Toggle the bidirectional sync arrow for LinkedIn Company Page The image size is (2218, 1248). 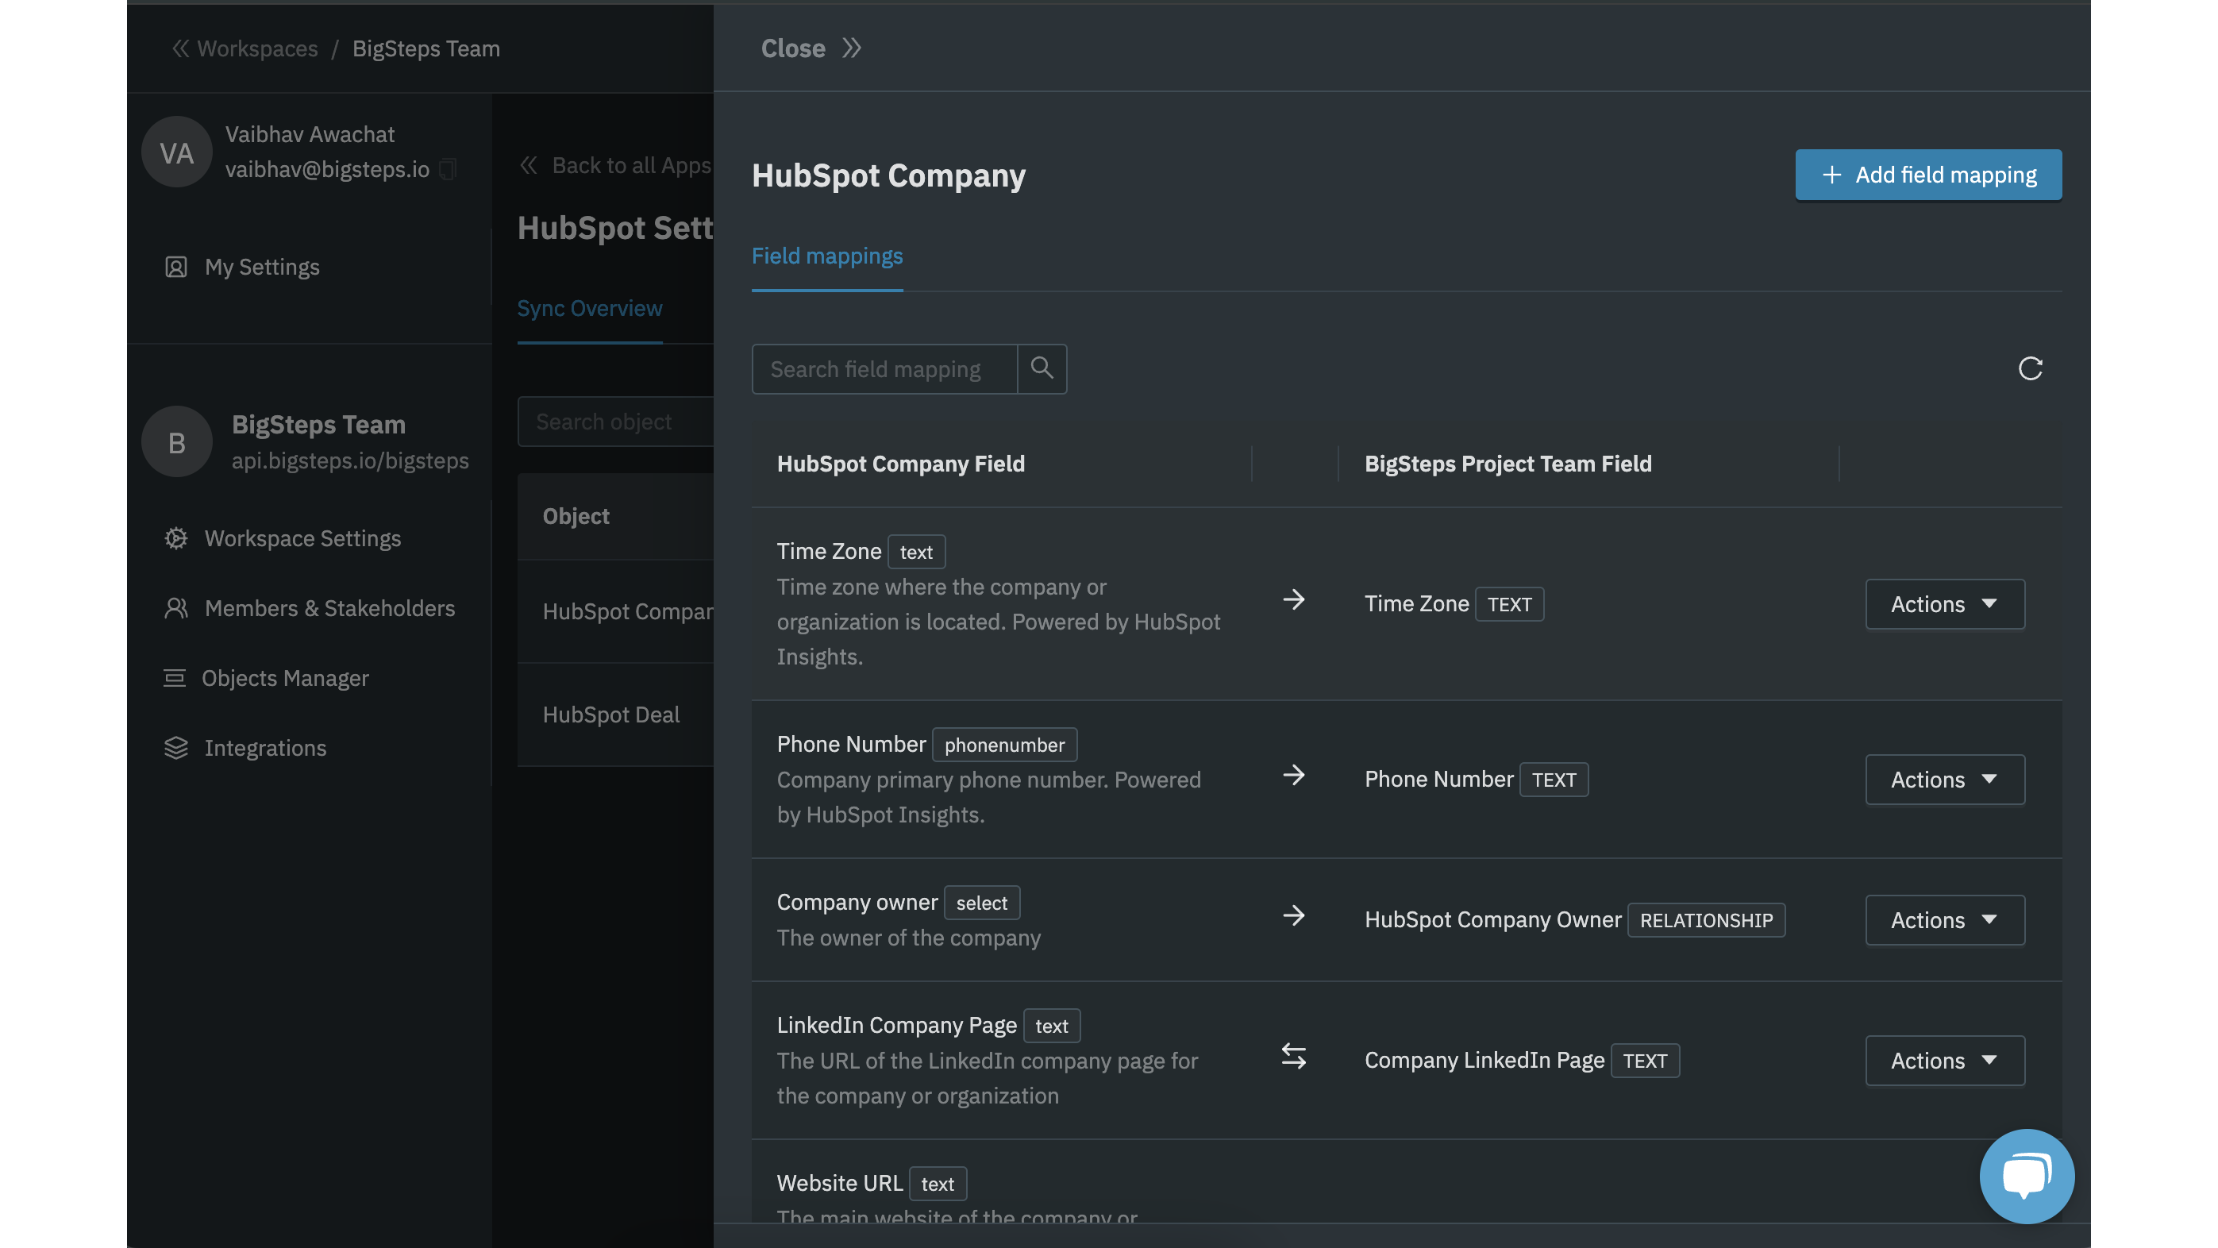(1293, 1056)
